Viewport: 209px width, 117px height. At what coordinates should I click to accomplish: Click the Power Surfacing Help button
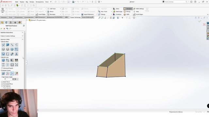pos(136,12)
